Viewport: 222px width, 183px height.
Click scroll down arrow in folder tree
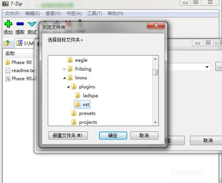[155, 122]
